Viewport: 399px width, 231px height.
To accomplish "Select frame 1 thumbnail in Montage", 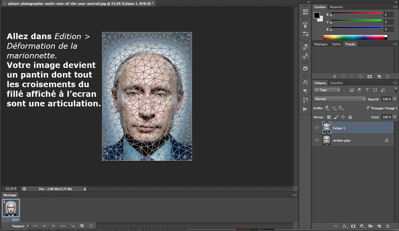I will [x=11, y=208].
